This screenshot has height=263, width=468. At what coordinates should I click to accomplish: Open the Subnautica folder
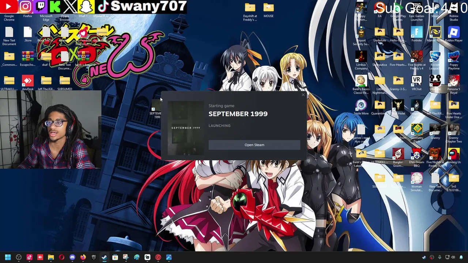point(380,59)
